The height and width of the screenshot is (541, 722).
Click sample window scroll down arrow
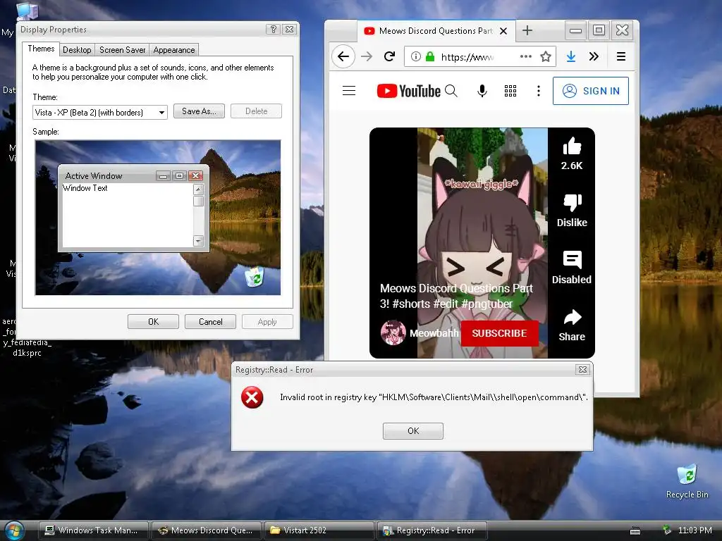pyautogui.click(x=198, y=241)
